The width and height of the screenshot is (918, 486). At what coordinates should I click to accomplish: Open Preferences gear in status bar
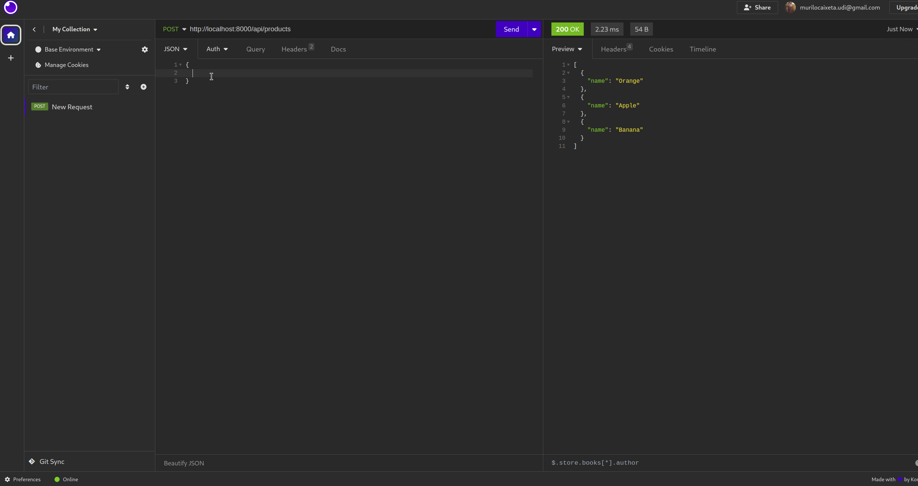click(x=7, y=479)
